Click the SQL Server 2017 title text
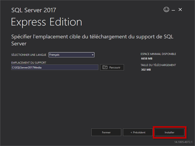 click(x=33, y=10)
